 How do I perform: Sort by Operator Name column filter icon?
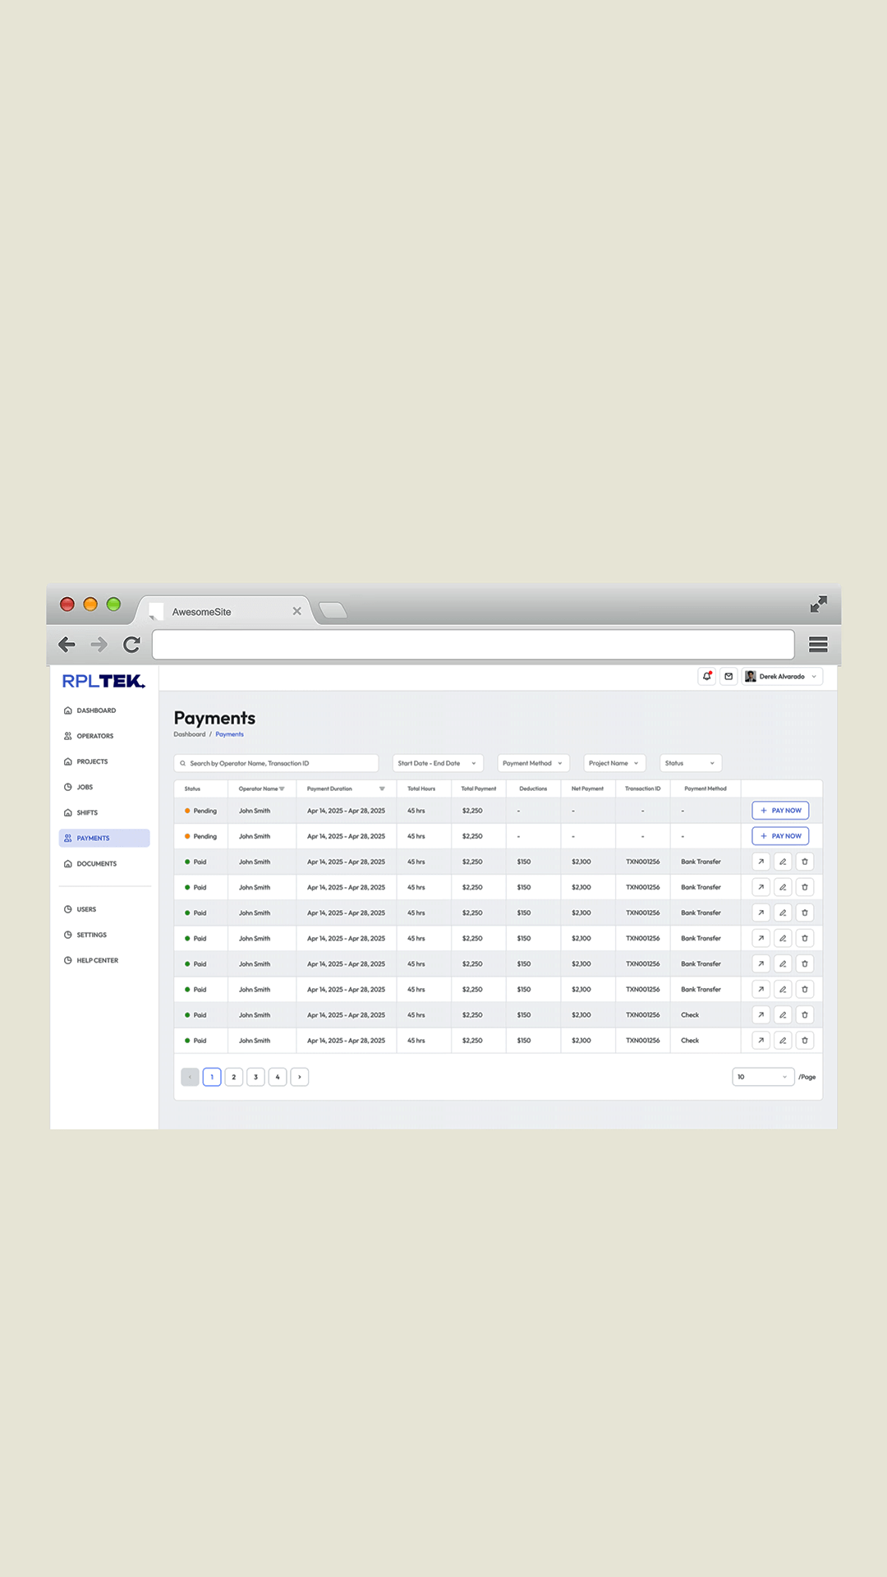[x=282, y=788]
